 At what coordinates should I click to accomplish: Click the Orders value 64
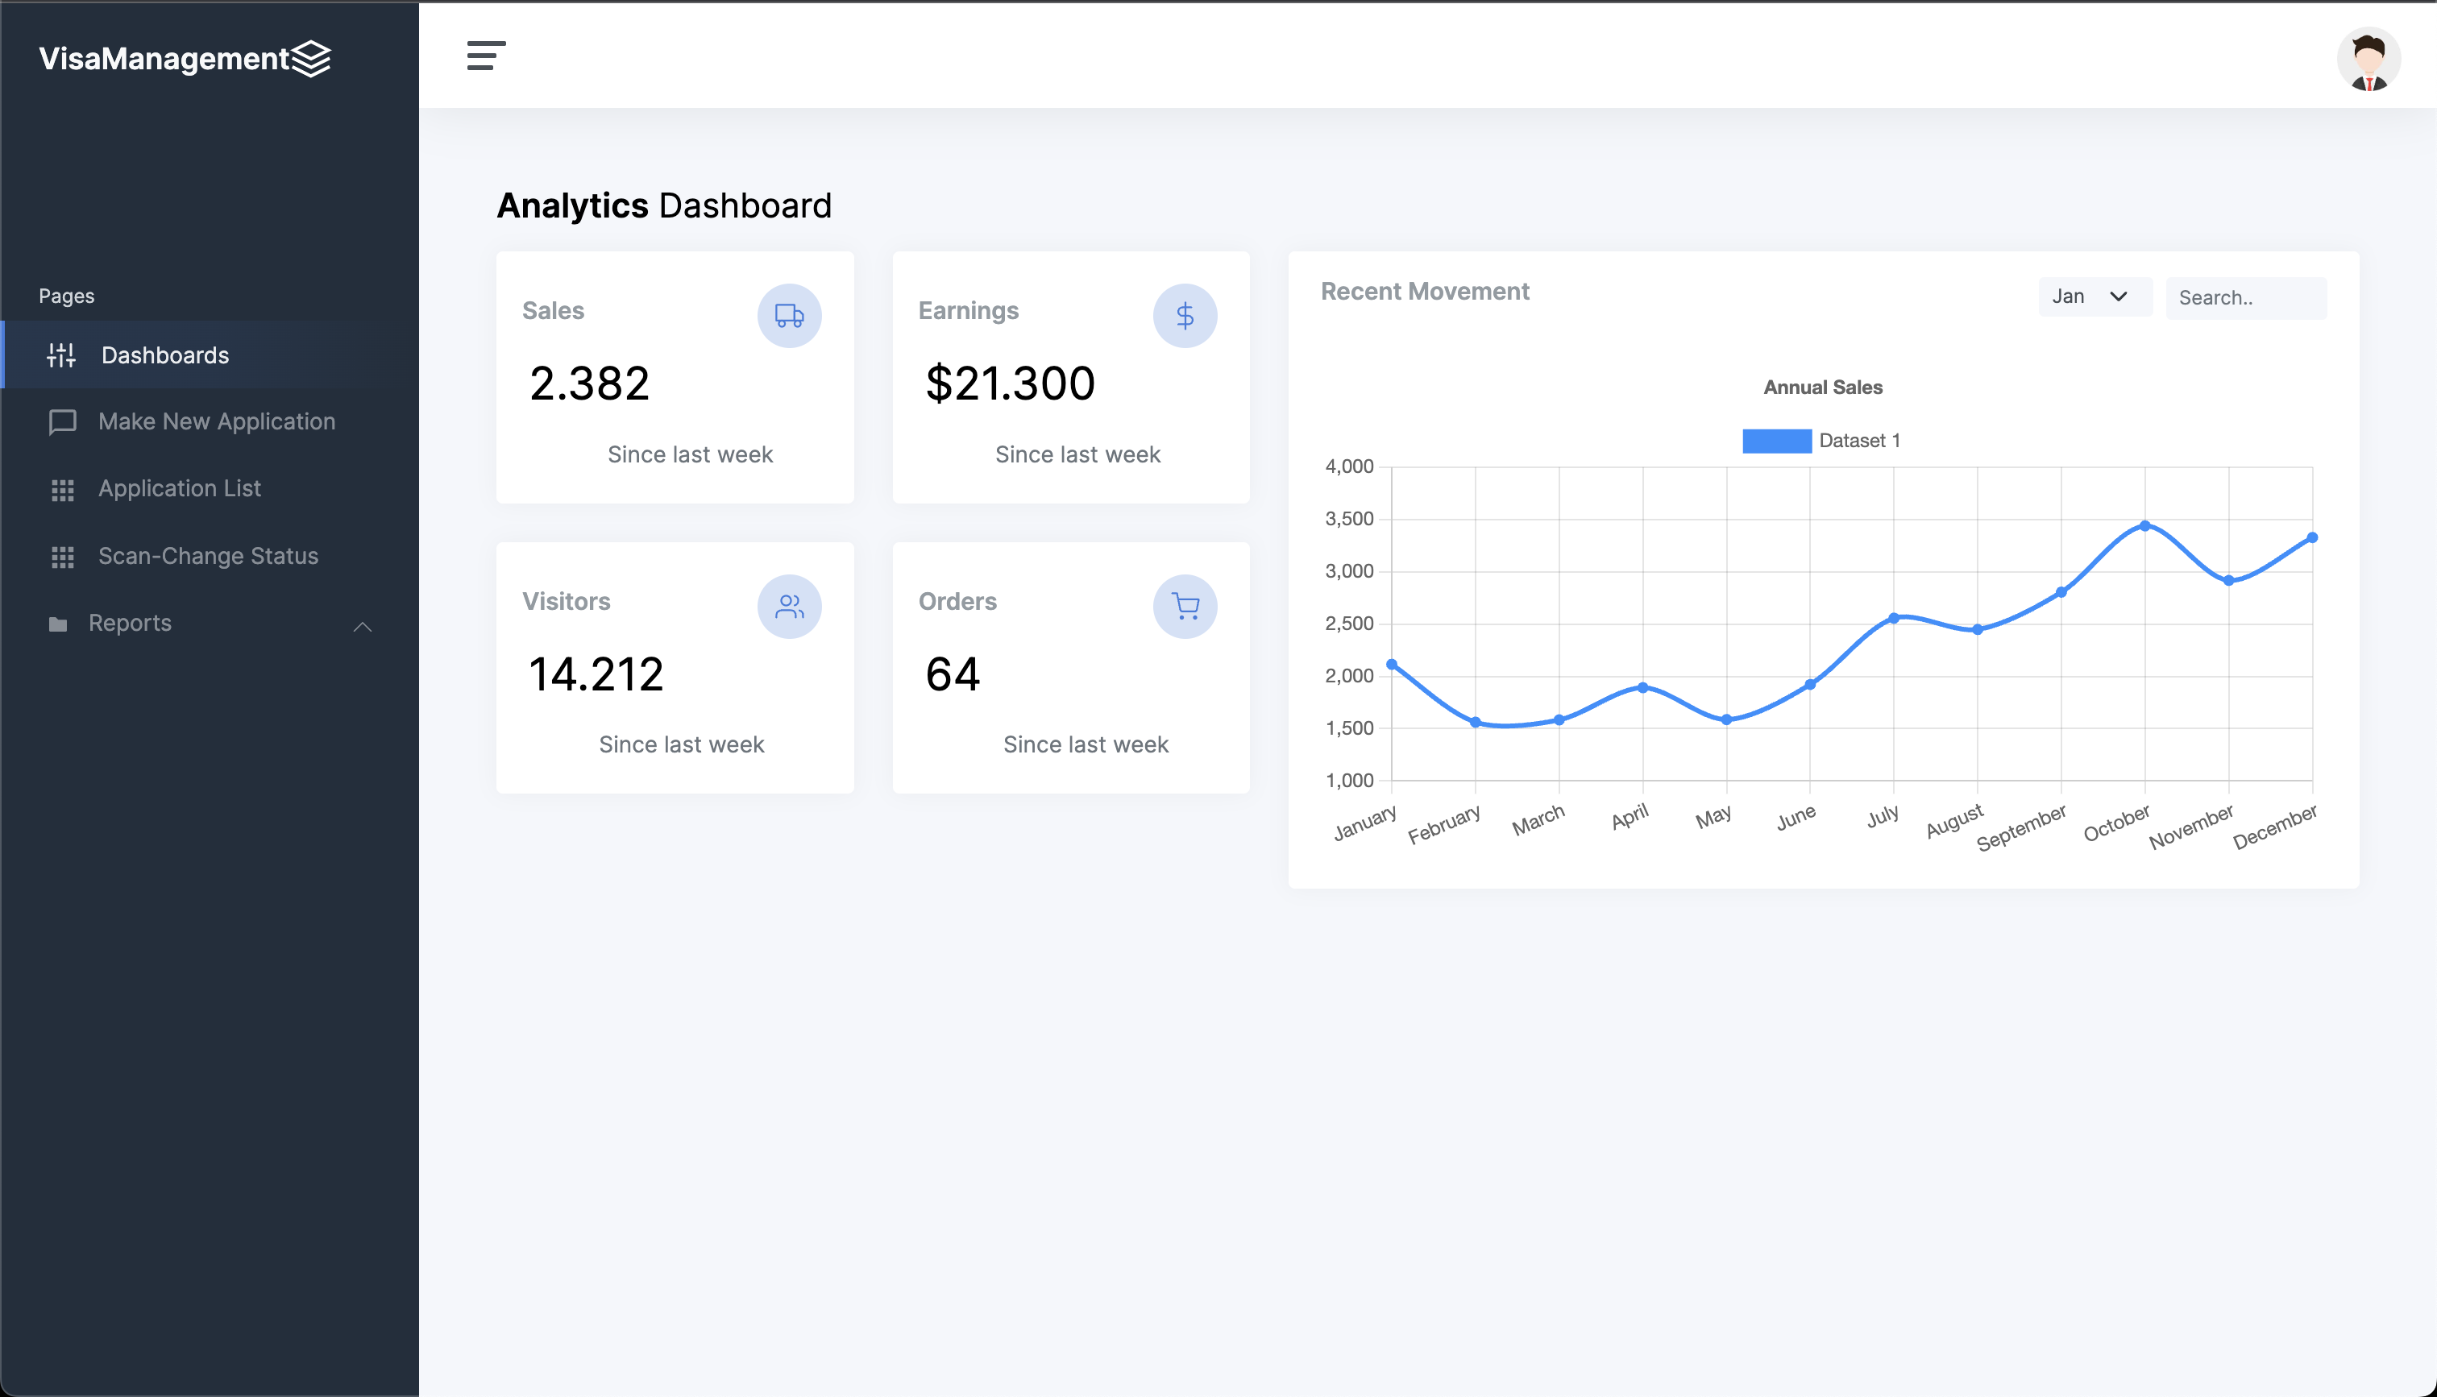[952, 674]
